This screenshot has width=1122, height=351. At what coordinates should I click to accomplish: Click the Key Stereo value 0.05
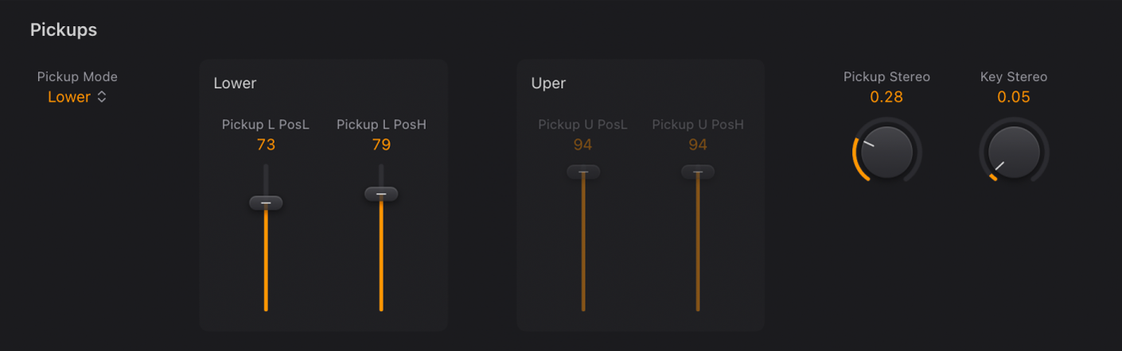[x=1014, y=98]
